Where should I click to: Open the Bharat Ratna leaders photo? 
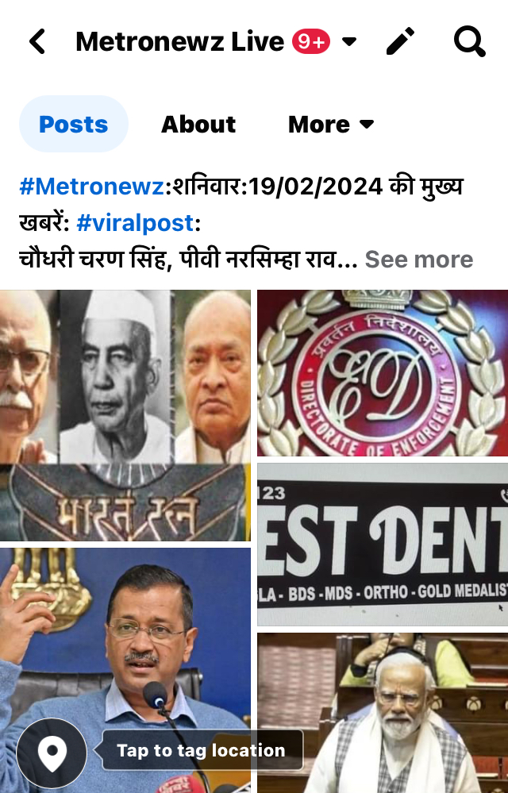coord(125,415)
